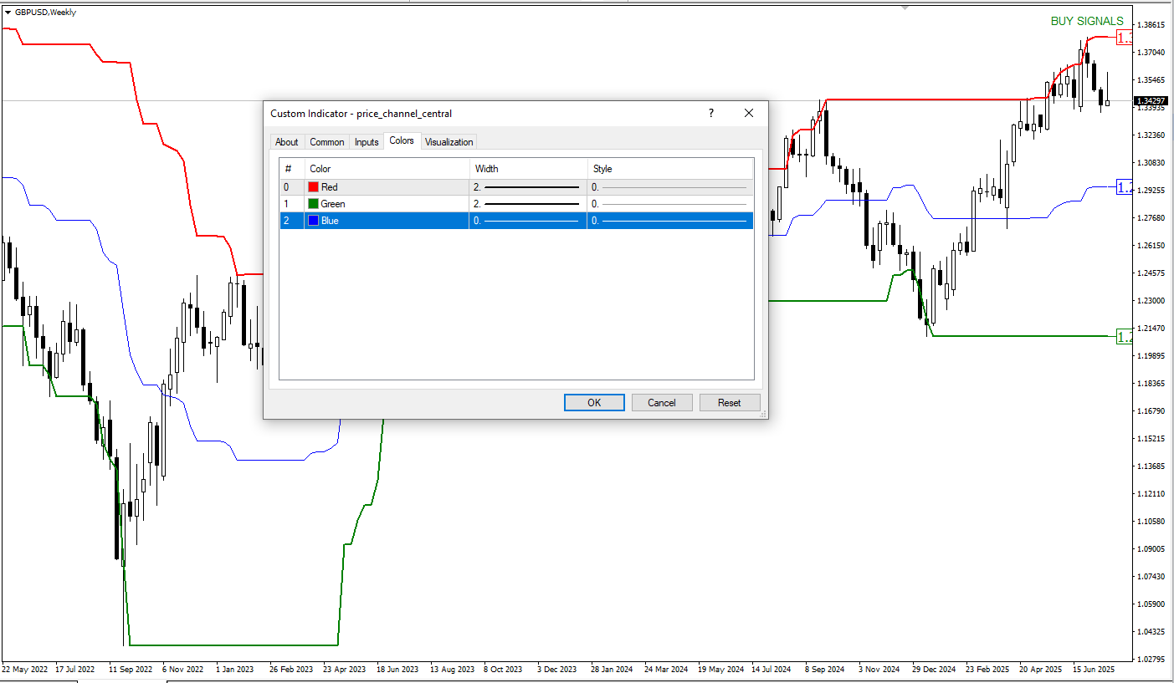Click the help question mark in dialog

click(x=711, y=113)
